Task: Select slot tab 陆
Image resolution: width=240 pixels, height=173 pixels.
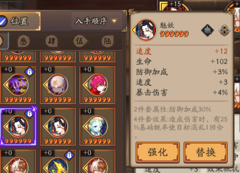Action: click(x=108, y=41)
